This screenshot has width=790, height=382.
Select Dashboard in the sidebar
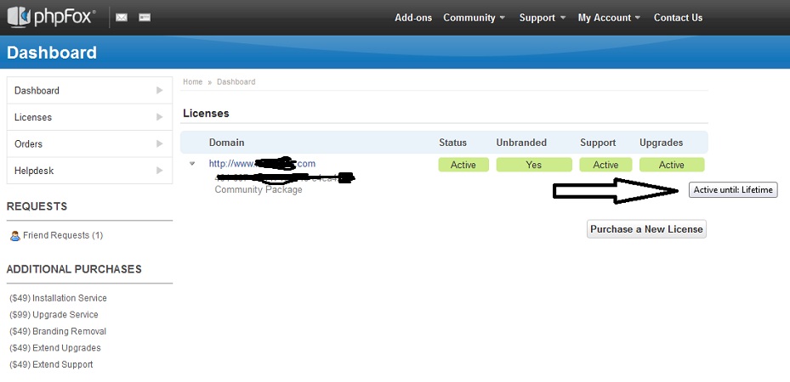(89, 91)
